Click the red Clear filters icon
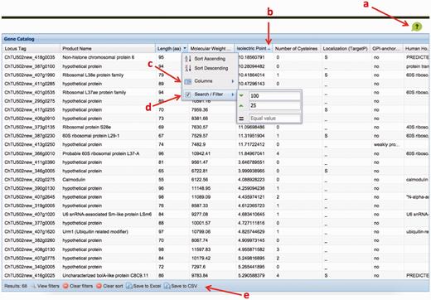 point(65,286)
